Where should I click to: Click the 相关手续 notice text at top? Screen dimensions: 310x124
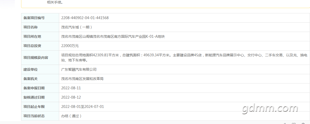tap(55, 2)
